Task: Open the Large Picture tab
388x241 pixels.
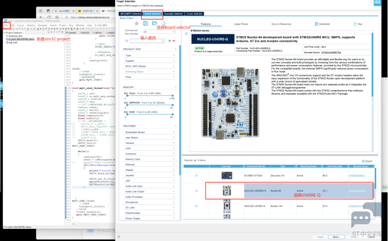Action: [241, 24]
